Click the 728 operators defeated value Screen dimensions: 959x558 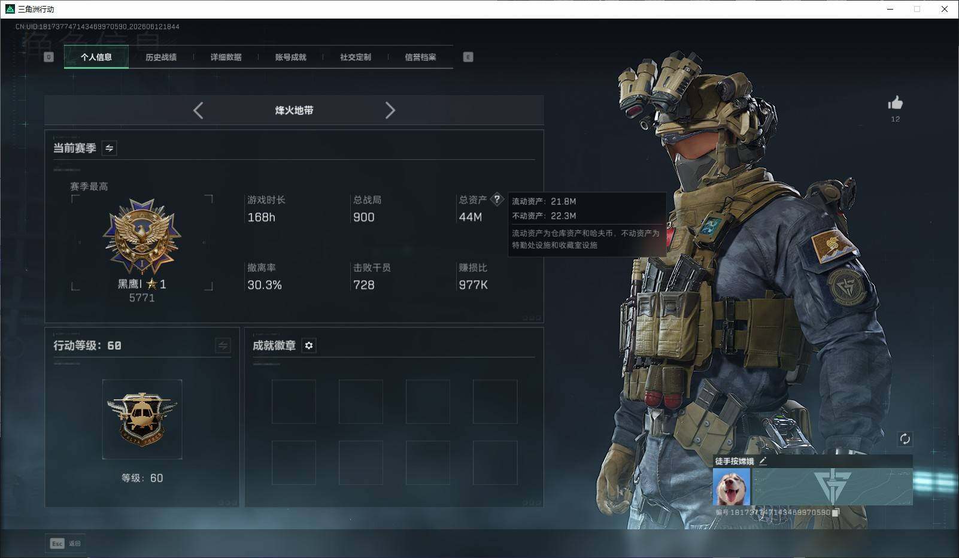[364, 285]
